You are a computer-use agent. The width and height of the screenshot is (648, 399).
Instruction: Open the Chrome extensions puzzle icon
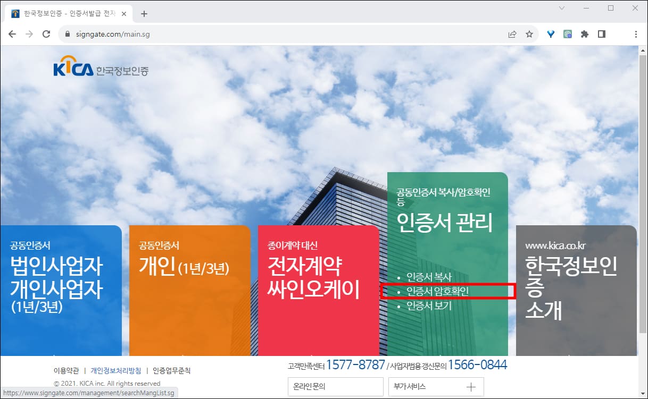pos(585,33)
